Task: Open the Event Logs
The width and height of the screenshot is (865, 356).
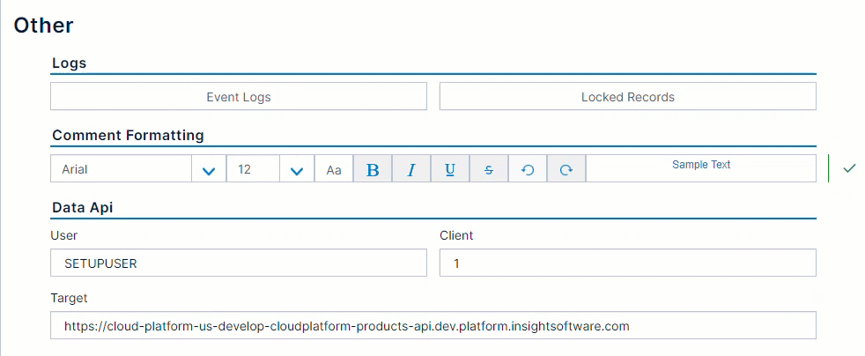Action: [x=239, y=97]
